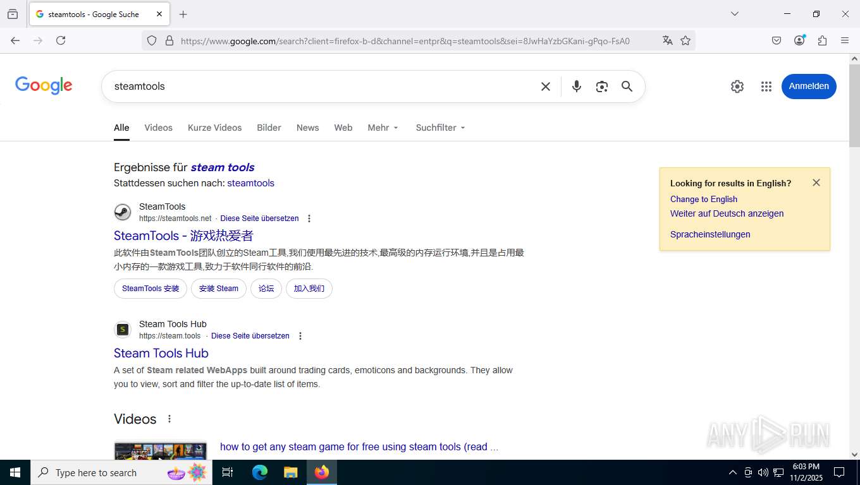Open Windows Start menu
The image size is (860, 485).
click(15, 472)
